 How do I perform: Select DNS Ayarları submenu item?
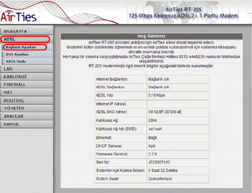click(x=17, y=54)
